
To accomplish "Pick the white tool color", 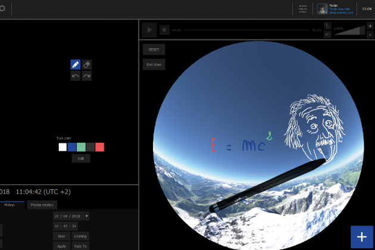I will pyautogui.click(x=62, y=147).
